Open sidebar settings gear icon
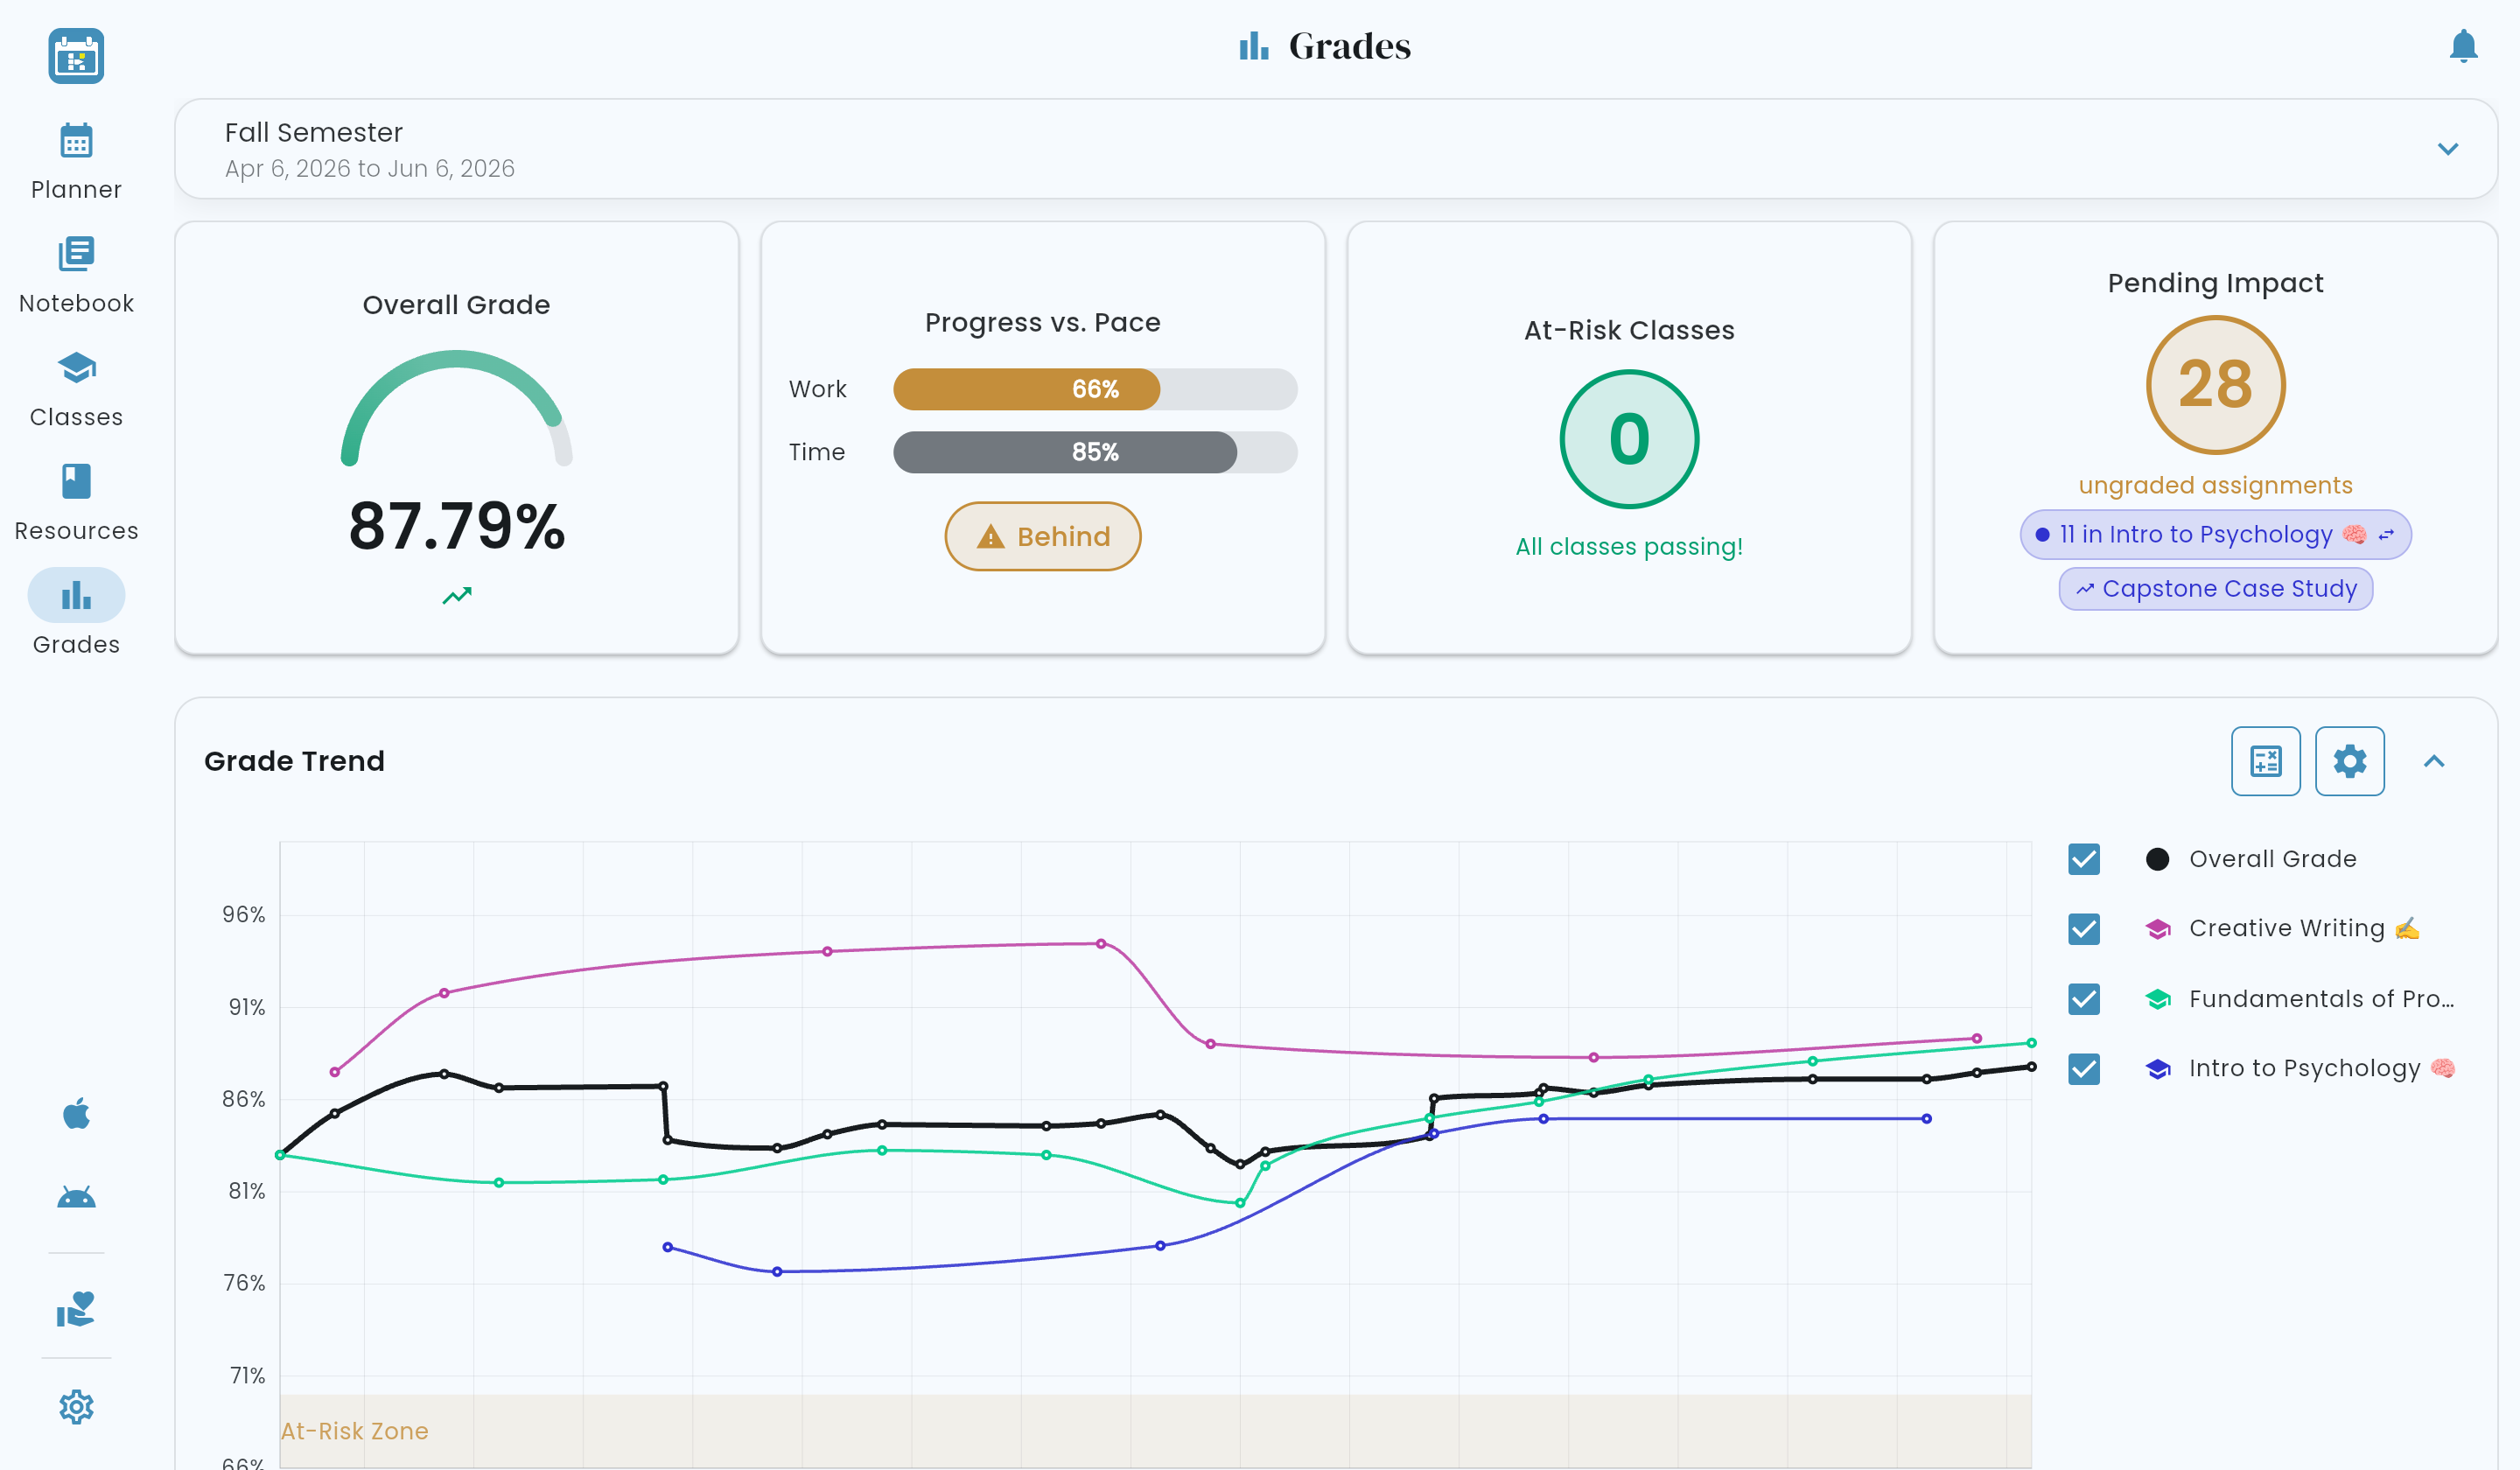 (x=76, y=1407)
